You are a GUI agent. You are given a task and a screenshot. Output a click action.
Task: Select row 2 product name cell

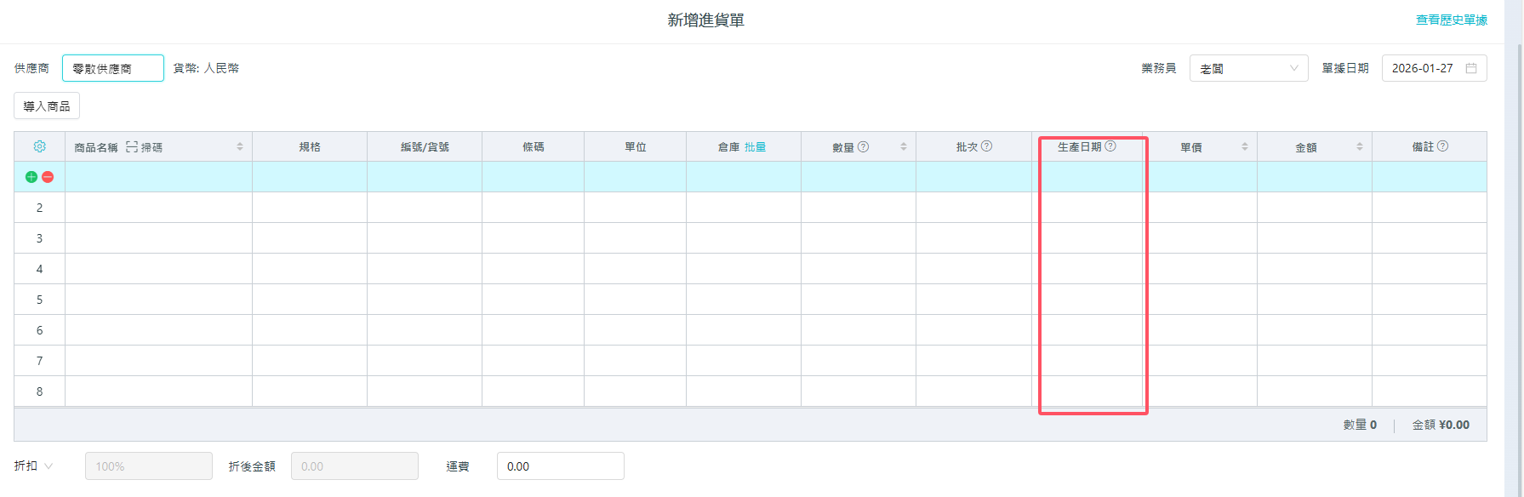click(158, 208)
